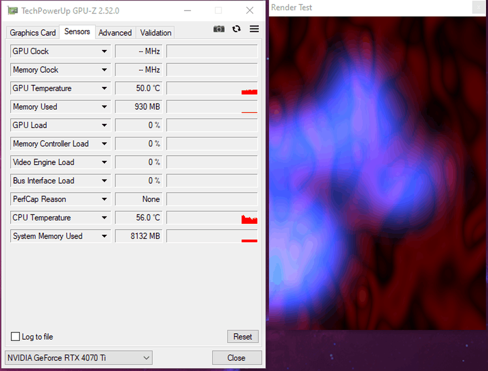
Task: Open the Memory Used dropdown arrow
Action: [x=104, y=107]
